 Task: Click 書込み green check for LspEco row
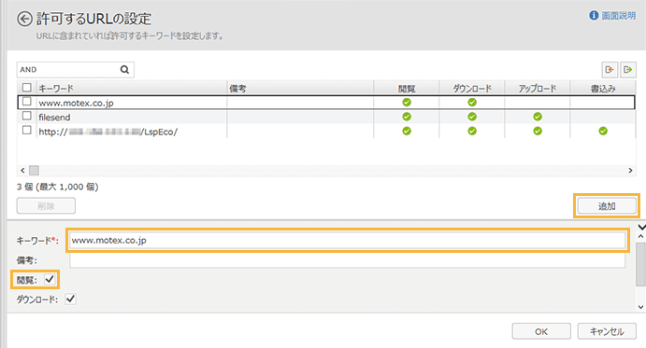[x=603, y=132]
